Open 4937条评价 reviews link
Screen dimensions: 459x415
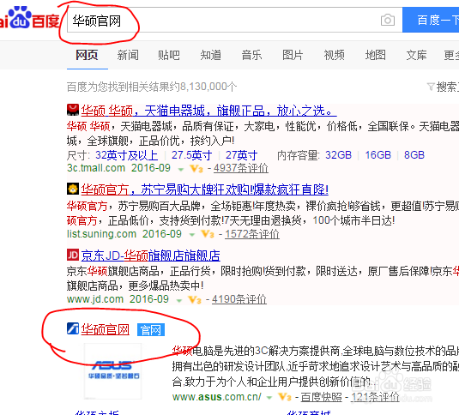[x=241, y=168]
